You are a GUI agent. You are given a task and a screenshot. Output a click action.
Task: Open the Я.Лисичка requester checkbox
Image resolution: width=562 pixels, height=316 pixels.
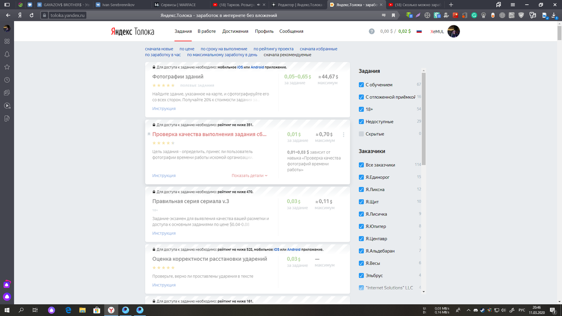(361, 214)
